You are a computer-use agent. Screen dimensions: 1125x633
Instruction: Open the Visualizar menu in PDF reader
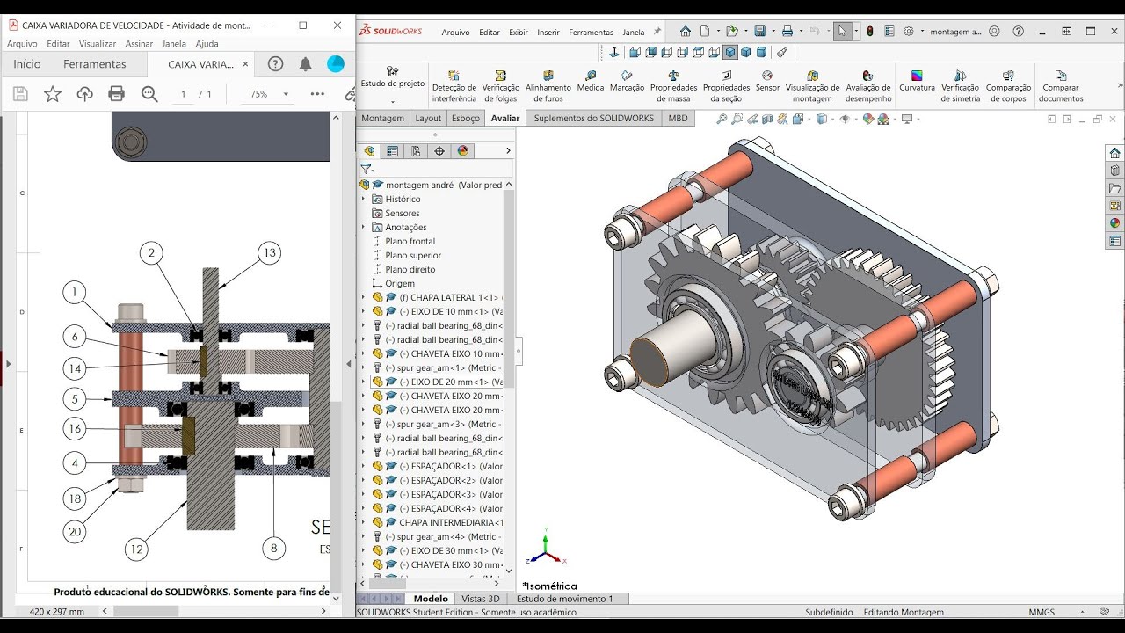click(x=98, y=44)
